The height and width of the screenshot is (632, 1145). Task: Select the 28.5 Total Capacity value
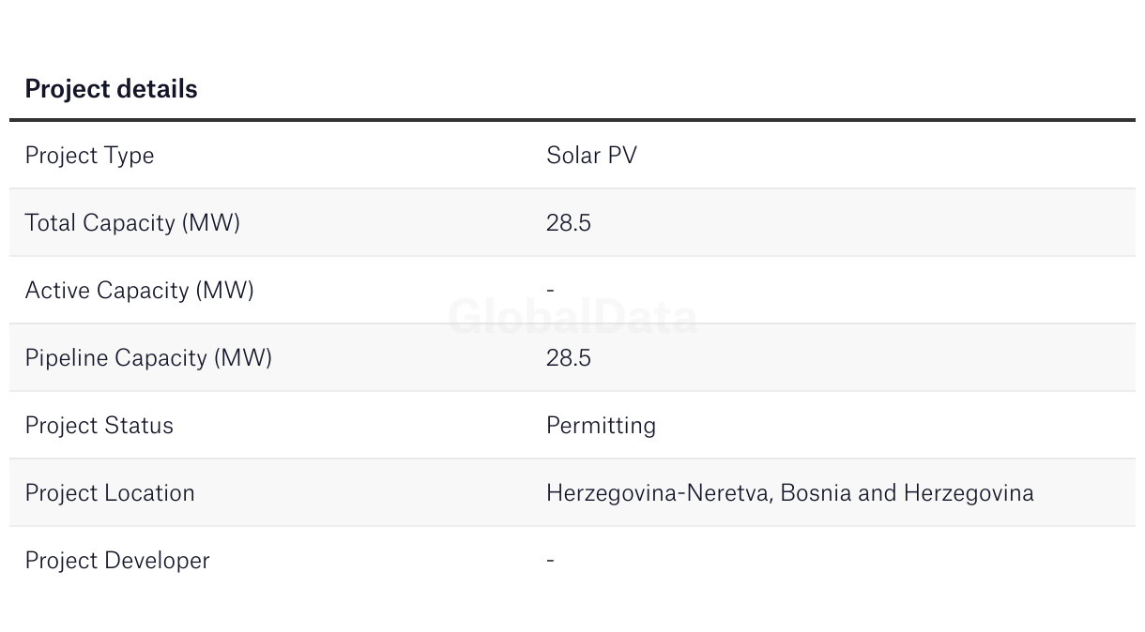[x=569, y=223]
